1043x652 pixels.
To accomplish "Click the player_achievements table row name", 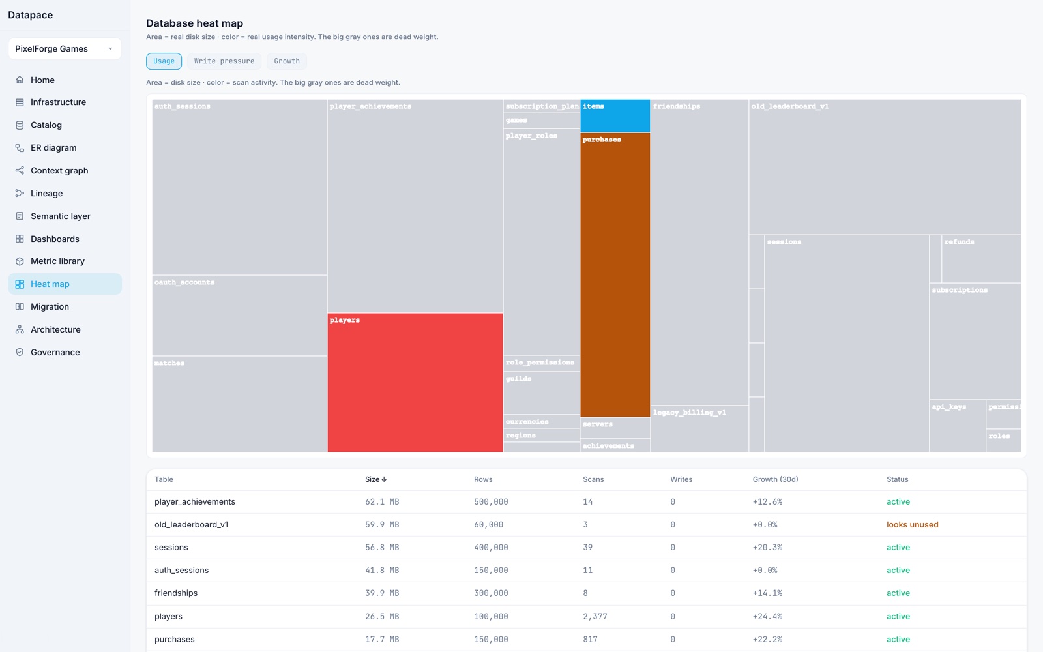I will (x=195, y=502).
